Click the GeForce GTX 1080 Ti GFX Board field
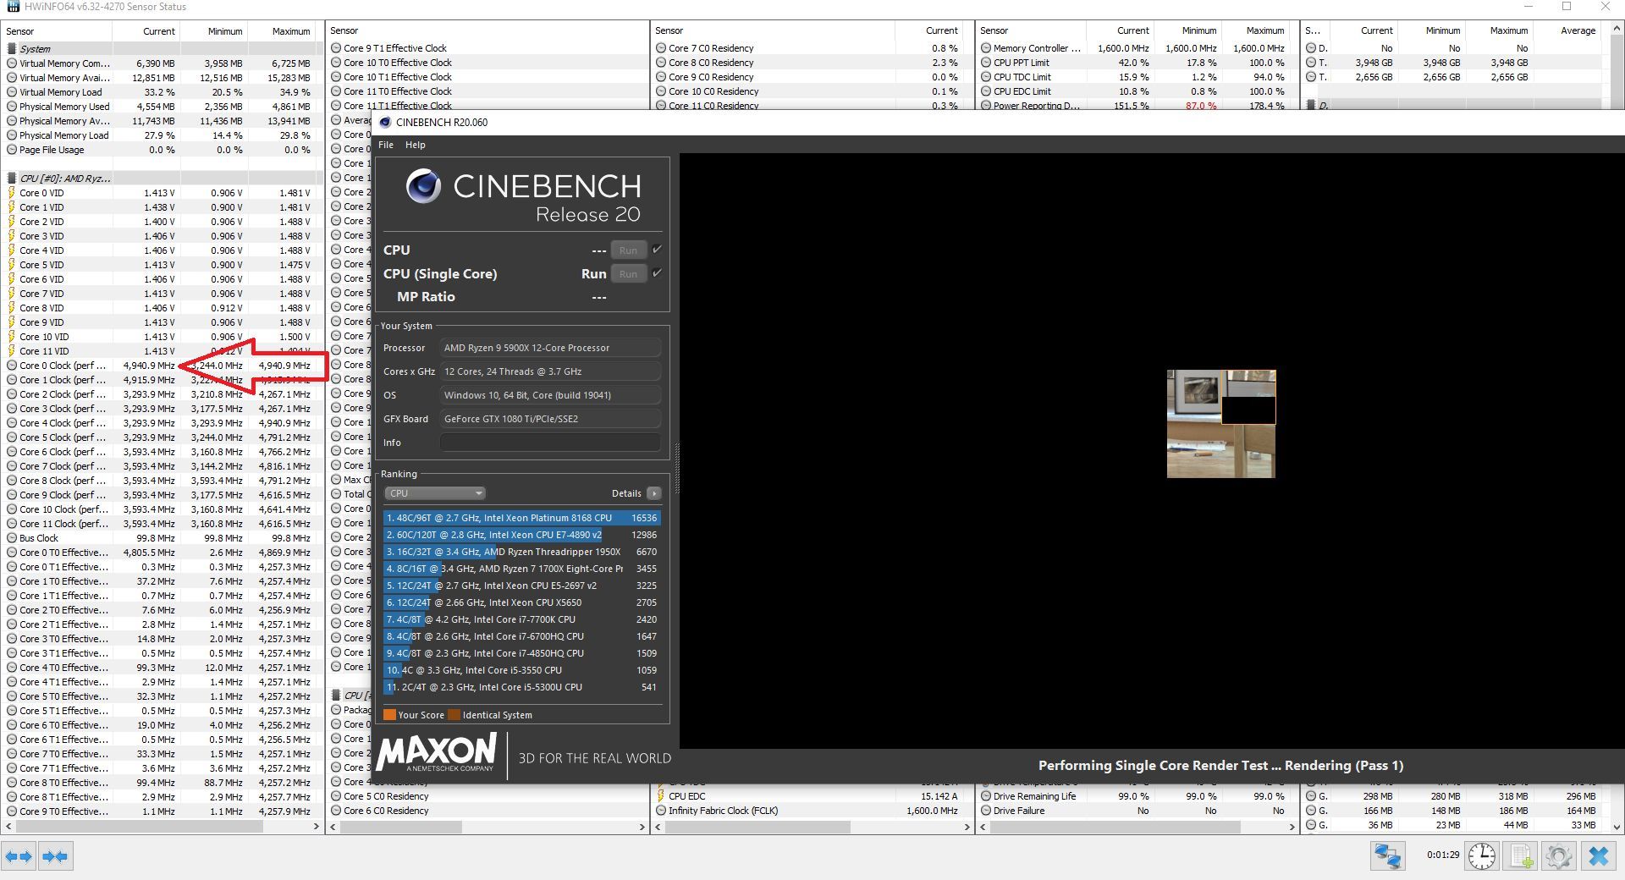Viewport: 1625px width, 880px height. tap(550, 419)
